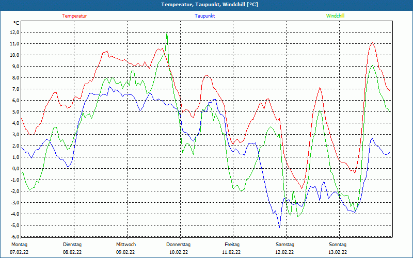Click the Samstag day label
This screenshot has width=413, height=258.
pos(285,245)
